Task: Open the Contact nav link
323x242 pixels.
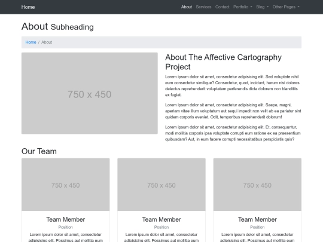Action: [223, 7]
